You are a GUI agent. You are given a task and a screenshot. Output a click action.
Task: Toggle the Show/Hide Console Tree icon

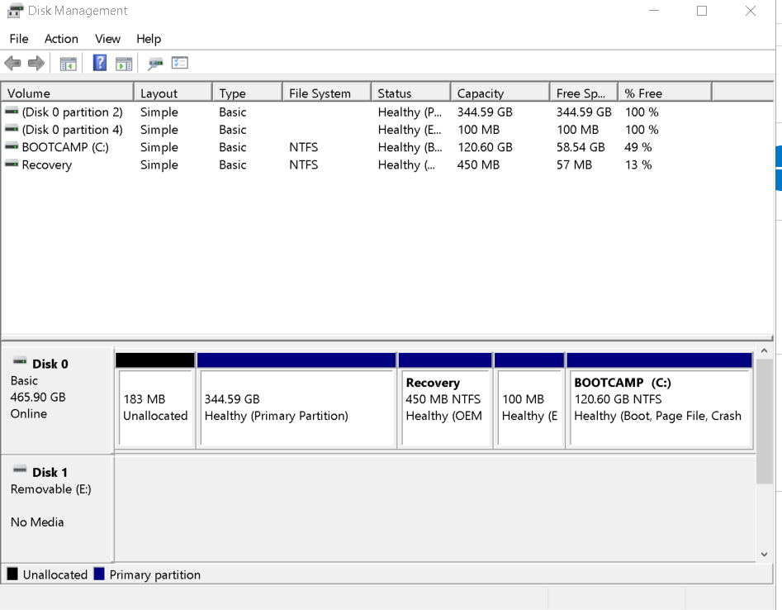(x=68, y=64)
